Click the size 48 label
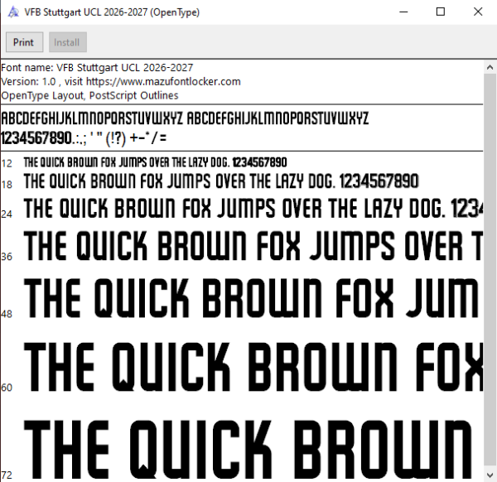This screenshot has width=497, height=482. pos(7,314)
